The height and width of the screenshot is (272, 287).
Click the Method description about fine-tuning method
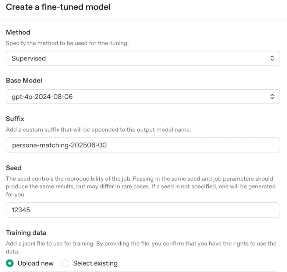(67, 43)
